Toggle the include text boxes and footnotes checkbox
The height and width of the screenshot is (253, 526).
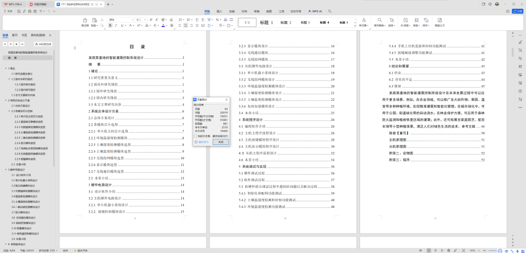tap(195, 136)
